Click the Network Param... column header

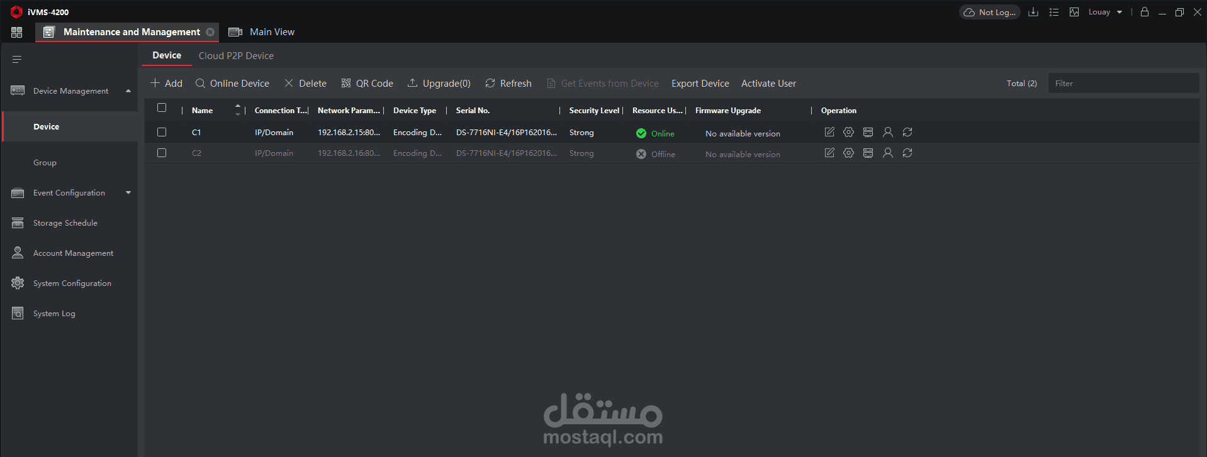pyautogui.click(x=349, y=111)
